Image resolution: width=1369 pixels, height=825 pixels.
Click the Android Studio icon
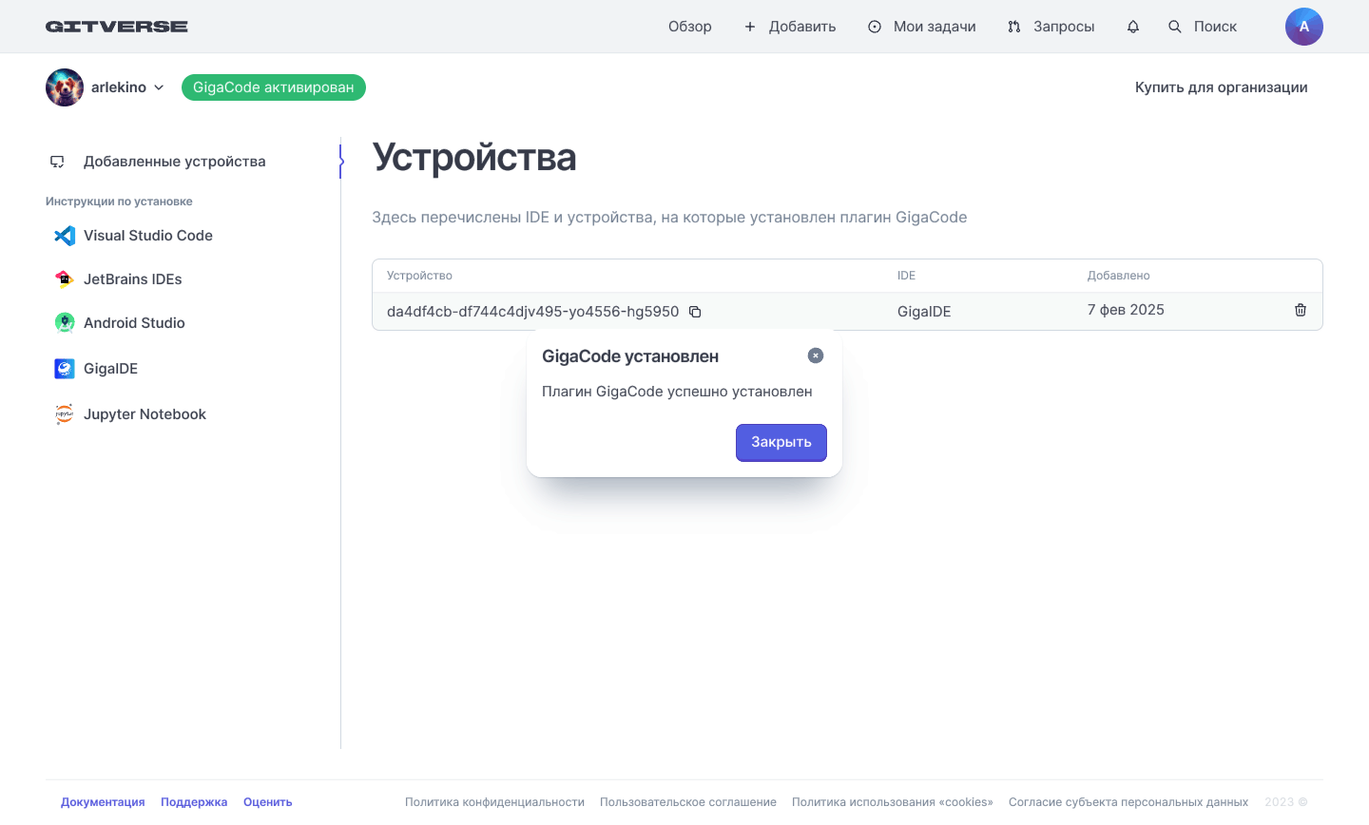pos(65,323)
